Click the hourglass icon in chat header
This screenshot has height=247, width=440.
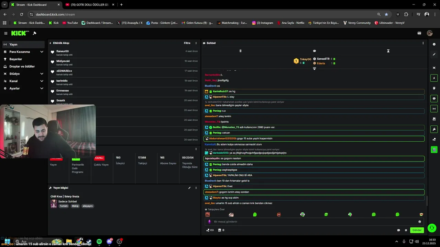click(x=388, y=51)
